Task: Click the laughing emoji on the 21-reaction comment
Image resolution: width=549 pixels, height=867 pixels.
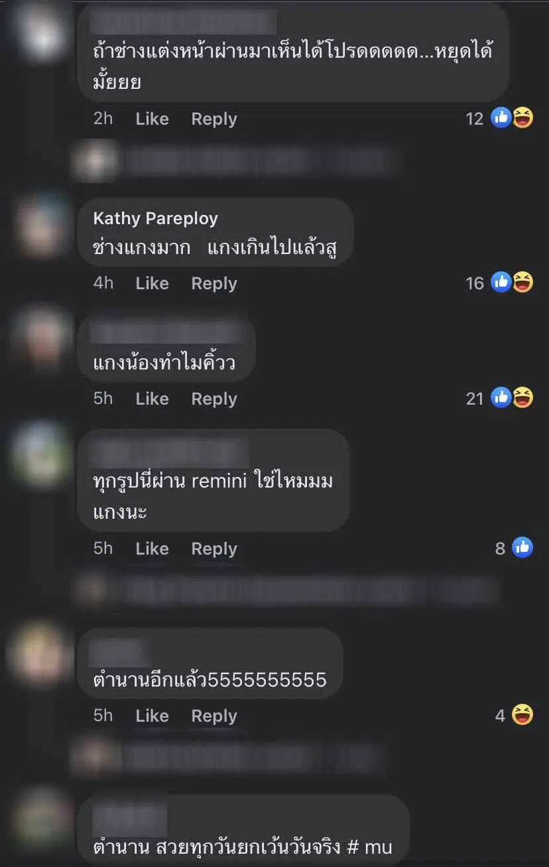Action: click(x=523, y=398)
